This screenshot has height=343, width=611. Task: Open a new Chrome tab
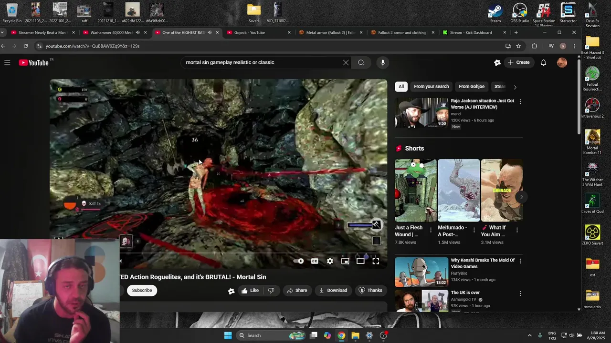[x=516, y=32]
